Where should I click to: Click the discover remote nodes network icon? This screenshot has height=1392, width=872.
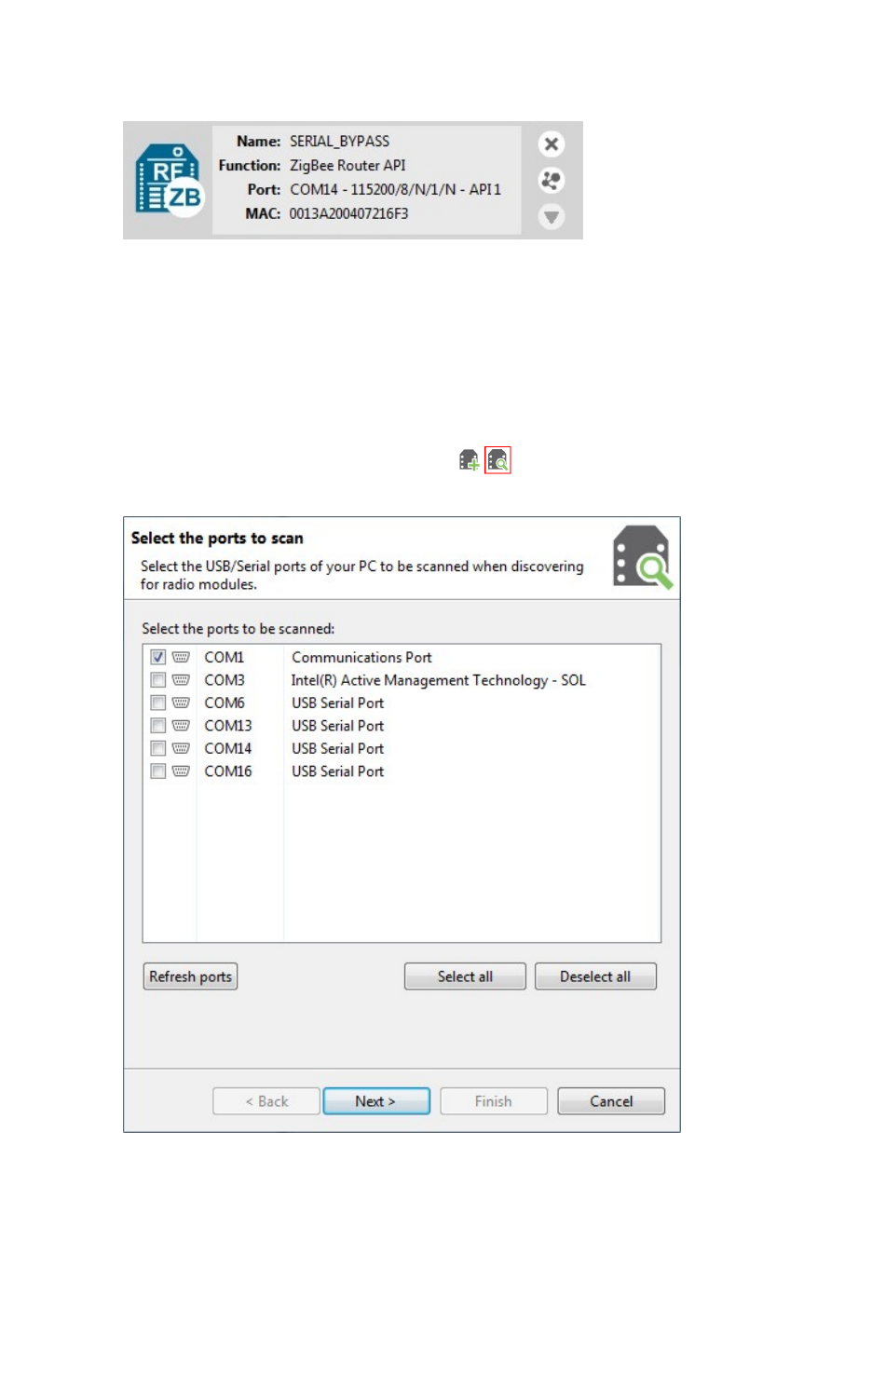point(552,181)
